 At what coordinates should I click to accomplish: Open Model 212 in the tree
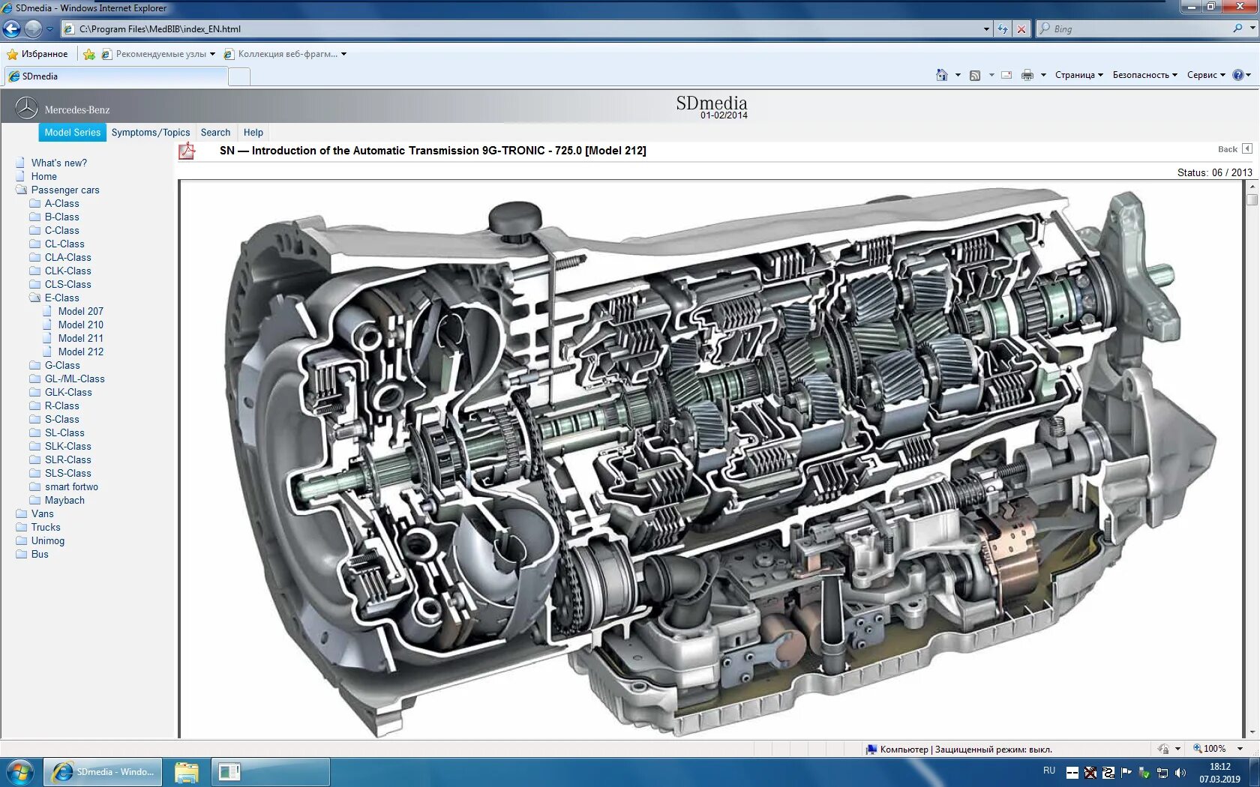81,352
